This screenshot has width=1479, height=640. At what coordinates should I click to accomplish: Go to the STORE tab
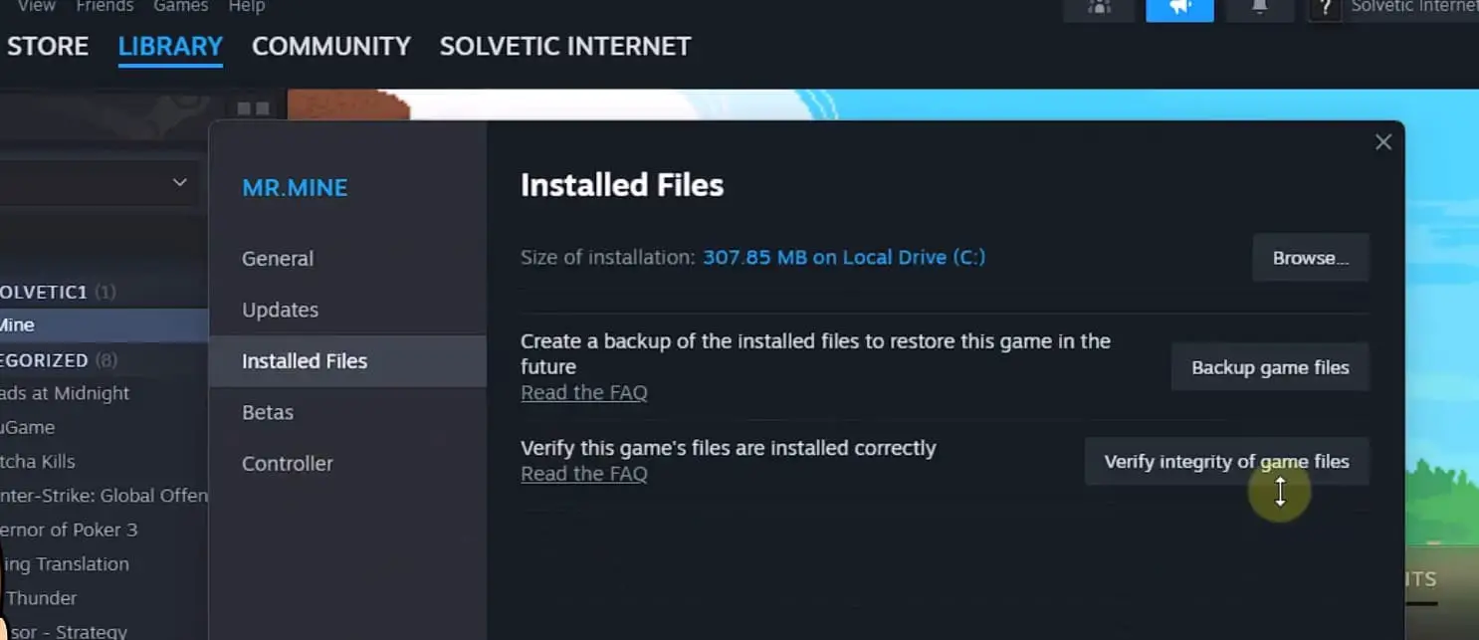[x=47, y=47]
